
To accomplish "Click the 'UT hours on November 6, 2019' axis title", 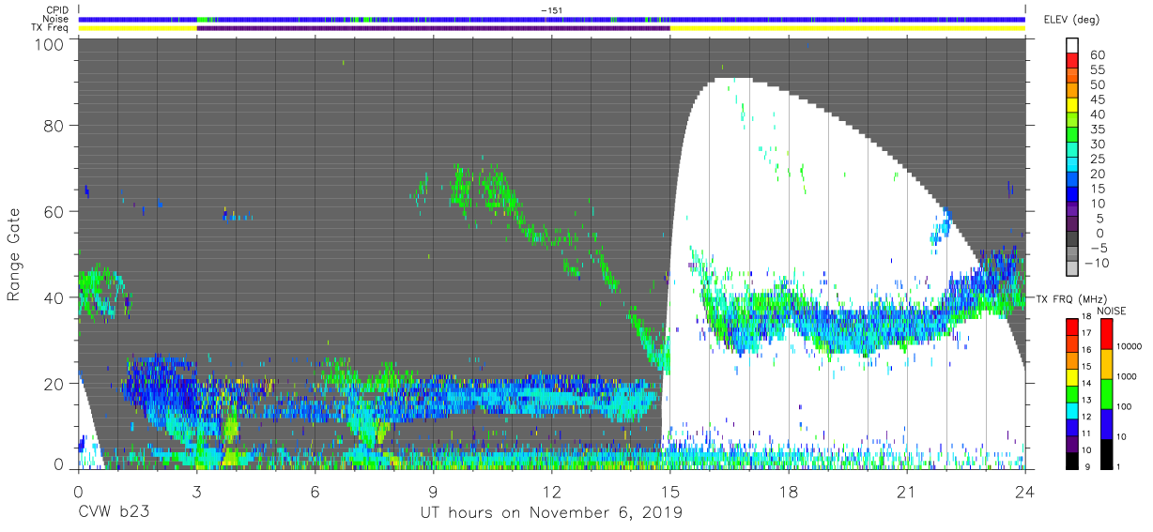I will [x=551, y=512].
